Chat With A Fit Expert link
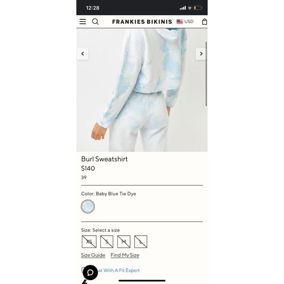The image size is (284, 284). pyautogui.click(x=119, y=270)
